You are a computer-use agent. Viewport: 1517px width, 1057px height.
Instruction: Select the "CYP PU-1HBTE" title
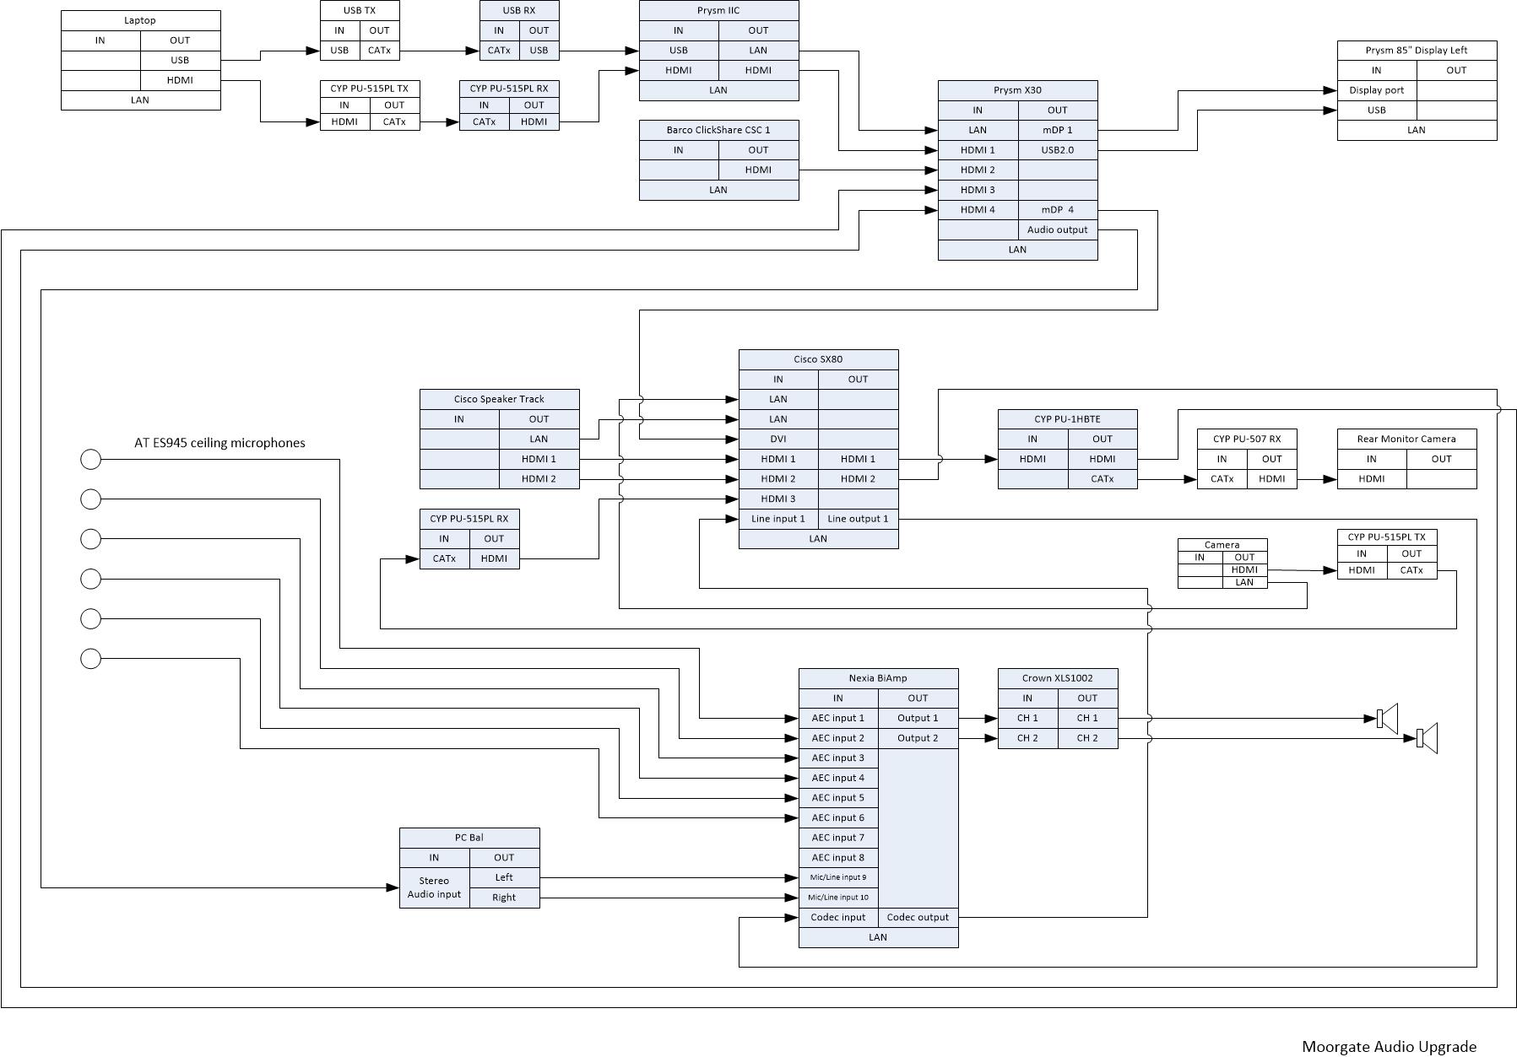pyautogui.click(x=1067, y=419)
